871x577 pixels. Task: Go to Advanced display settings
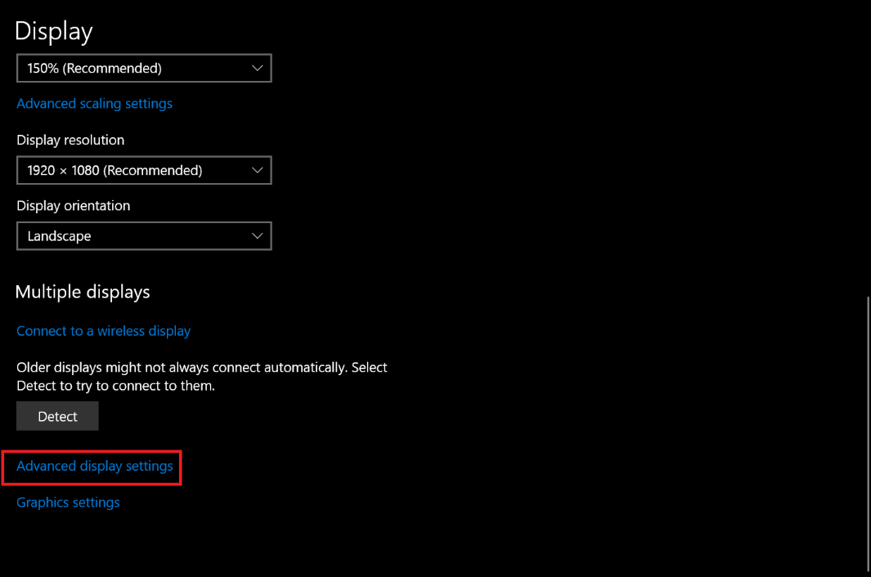pos(95,466)
